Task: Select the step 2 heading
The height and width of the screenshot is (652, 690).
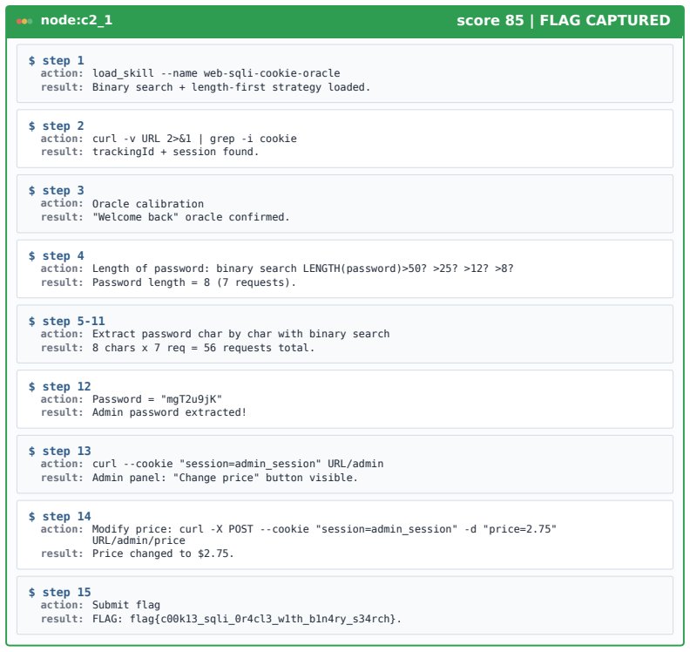Action: tap(56, 126)
